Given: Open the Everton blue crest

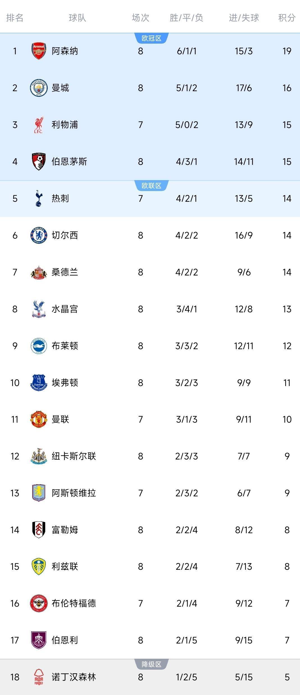Looking at the screenshot, I should (39, 383).
